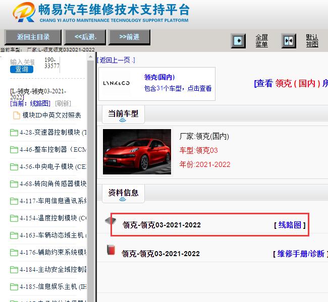Screen dimensions: 328x302
Task: Click folder icon for 4-46-整车控制器
Action: [x=14, y=150]
